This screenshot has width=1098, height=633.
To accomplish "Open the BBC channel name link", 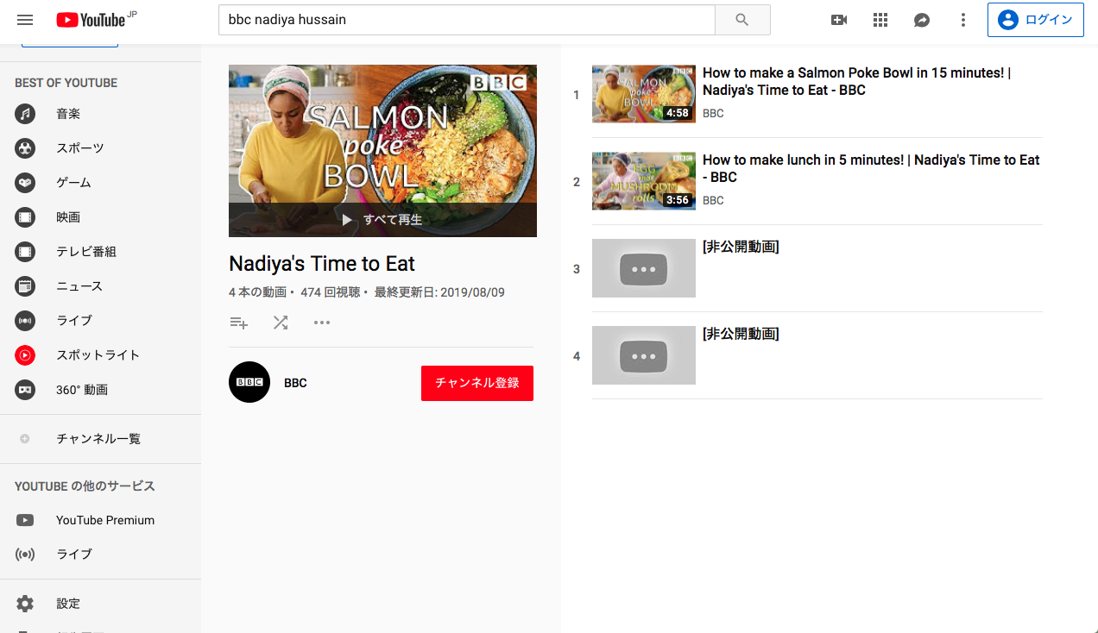I will 295,383.
